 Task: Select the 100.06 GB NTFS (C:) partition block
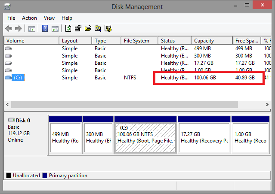tap(145, 137)
